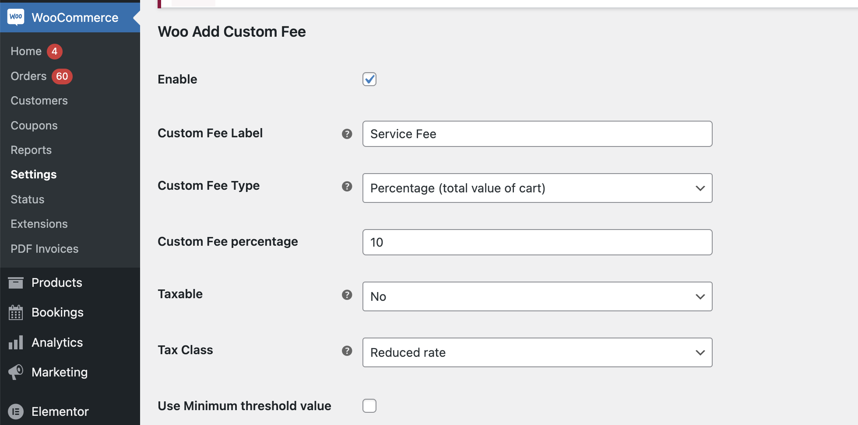Click the Marketing megaphone icon

[x=16, y=372]
